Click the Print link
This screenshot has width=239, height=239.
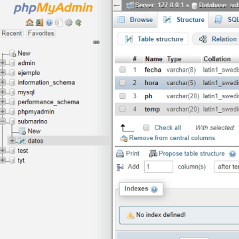[133, 153]
